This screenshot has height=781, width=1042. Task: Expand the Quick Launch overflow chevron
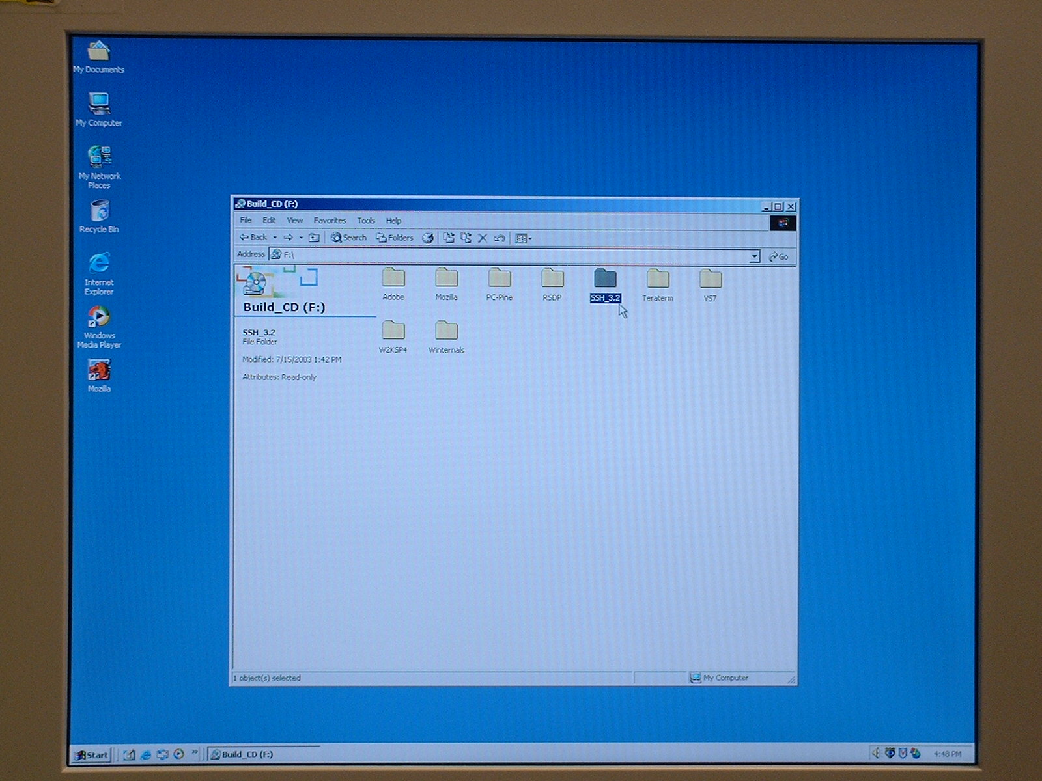pos(194,753)
